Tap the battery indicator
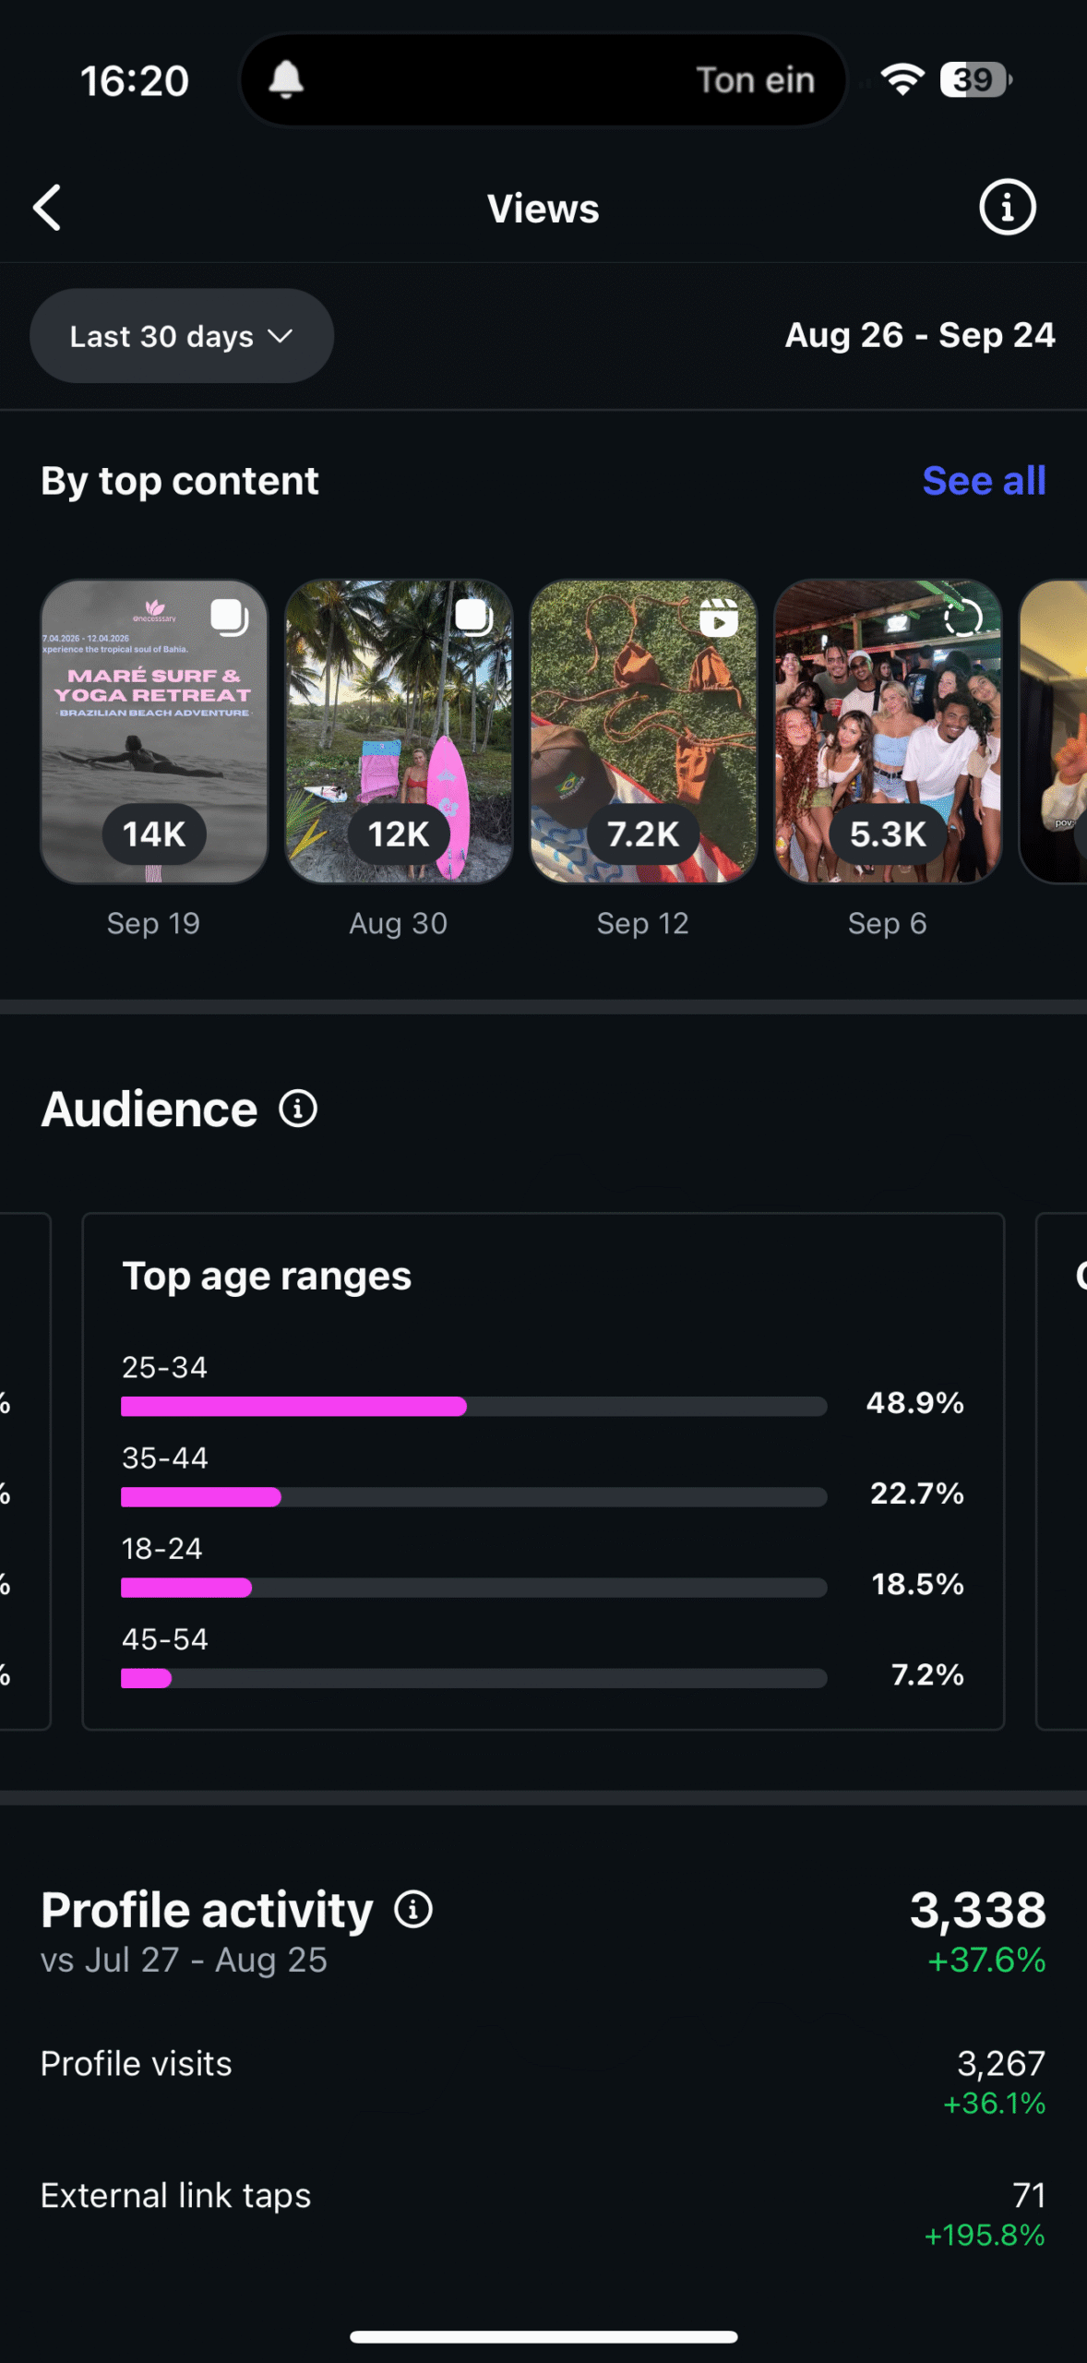This screenshot has width=1087, height=2363. (x=974, y=80)
